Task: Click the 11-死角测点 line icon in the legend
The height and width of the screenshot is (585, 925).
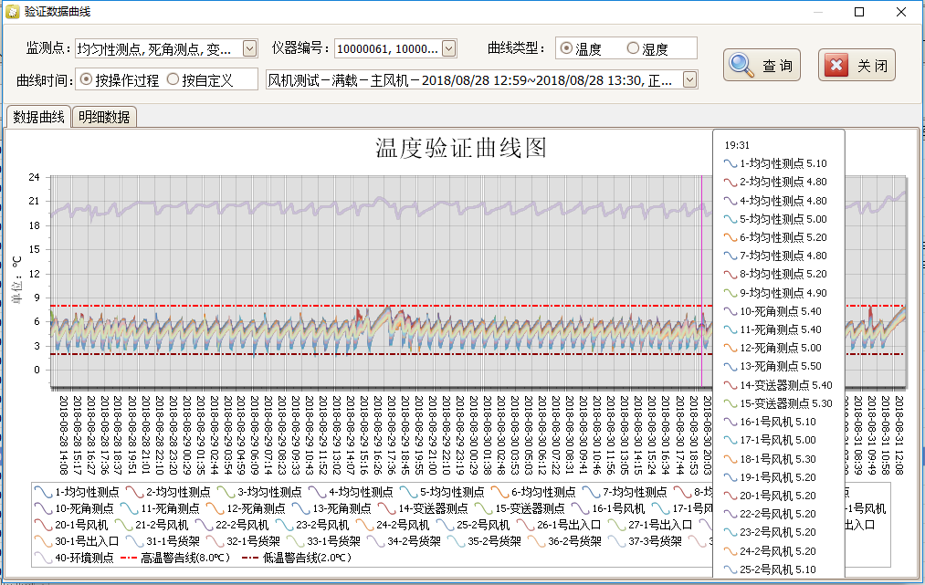Action: pos(129,508)
